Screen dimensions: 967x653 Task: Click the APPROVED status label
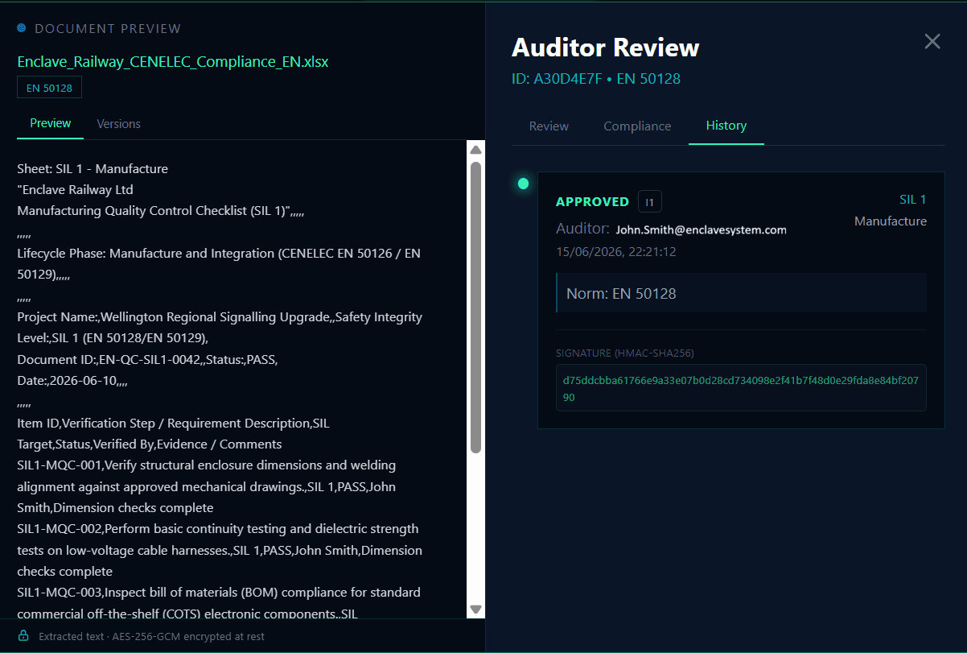coord(593,202)
